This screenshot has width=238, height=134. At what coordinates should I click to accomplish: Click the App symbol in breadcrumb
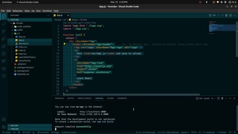(84, 20)
